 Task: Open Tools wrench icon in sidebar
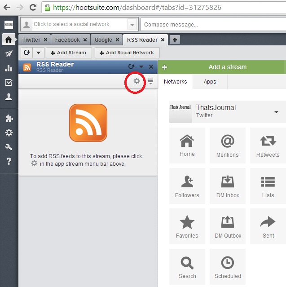(x=9, y=147)
